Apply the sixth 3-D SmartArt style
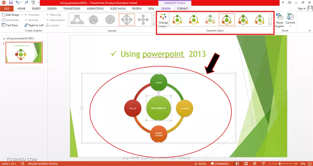This screenshot has width=313, height=166. click(x=260, y=20)
